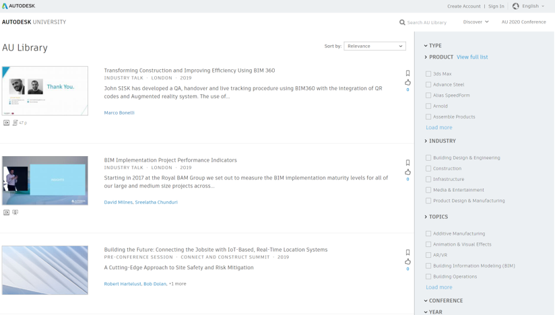Viewport: 555px width, 315px height.
Task: Like the BIM Implementation Project Performance talk
Action: pyautogui.click(x=407, y=172)
